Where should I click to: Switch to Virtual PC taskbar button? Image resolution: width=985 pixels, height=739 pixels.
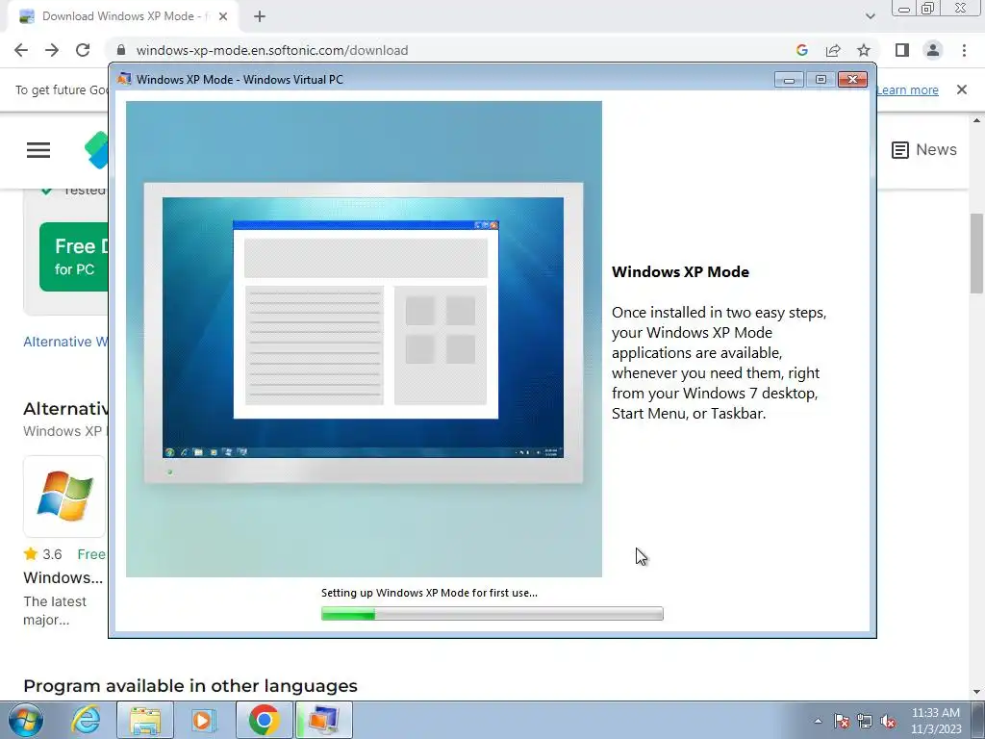(x=323, y=720)
